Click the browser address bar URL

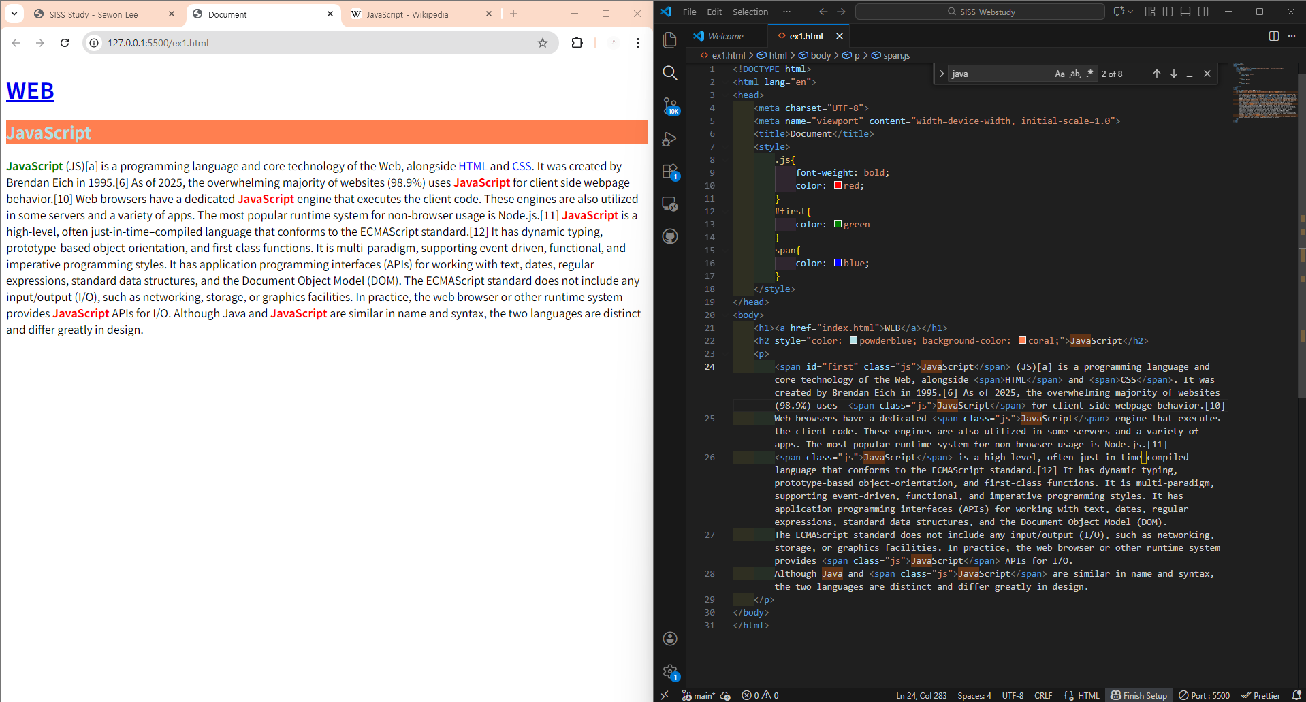click(x=158, y=43)
